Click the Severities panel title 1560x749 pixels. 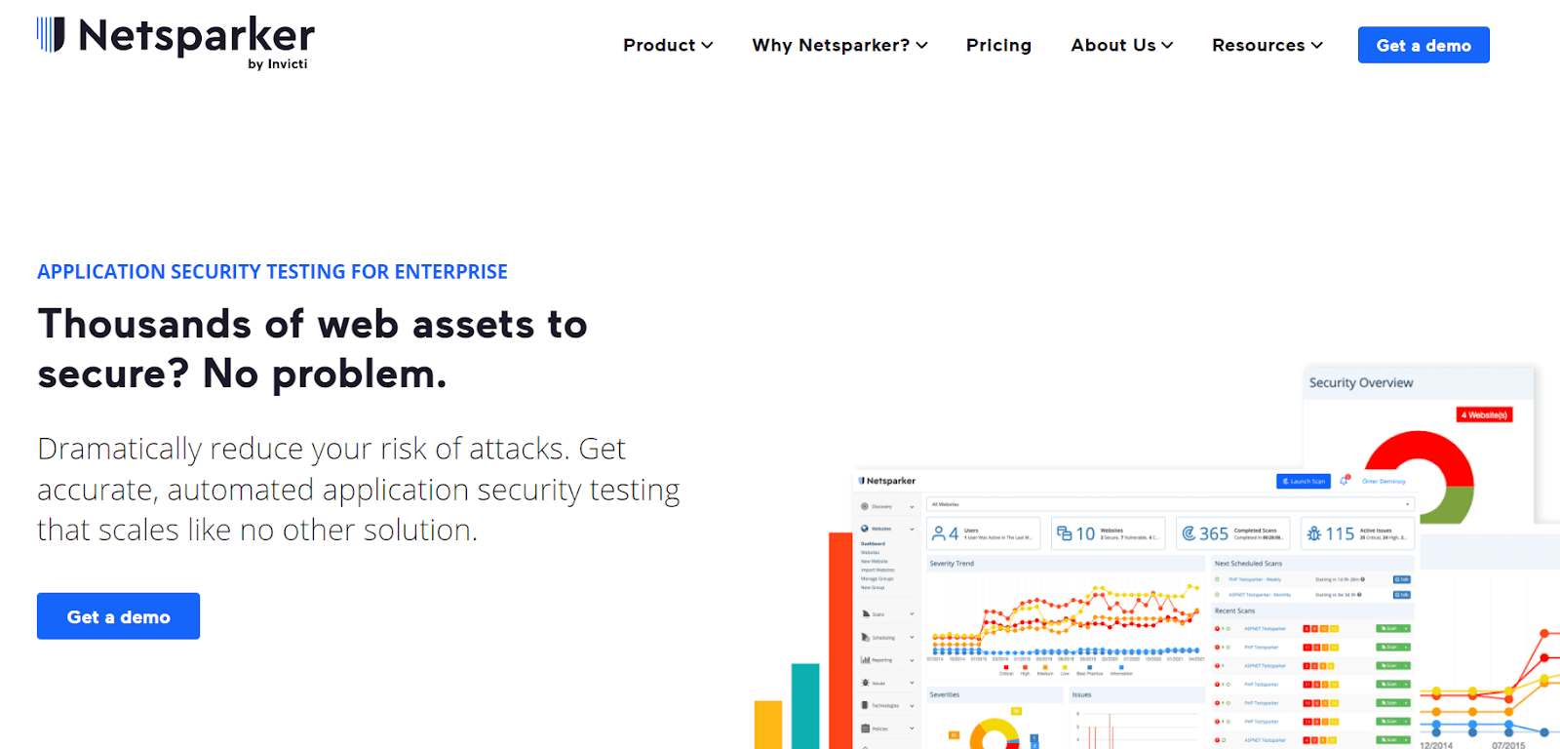click(x=945, y=694)
